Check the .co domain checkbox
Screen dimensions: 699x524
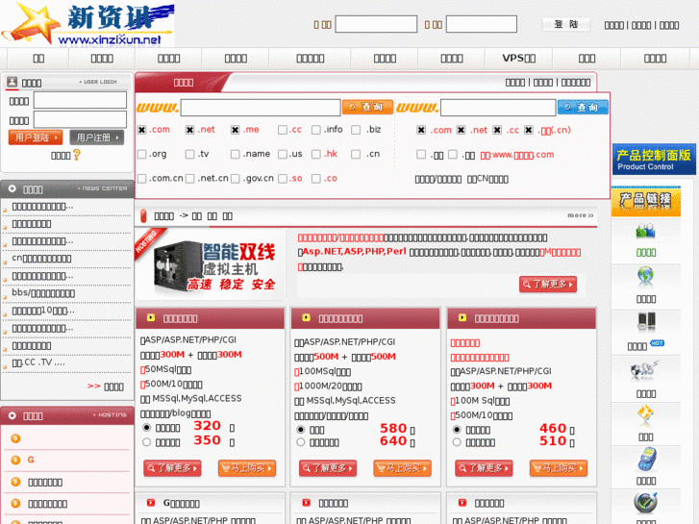tap(316, 179)
